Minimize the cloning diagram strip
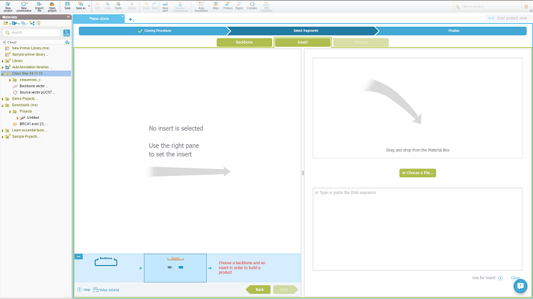Screen dimensions: 533x299 78,257
